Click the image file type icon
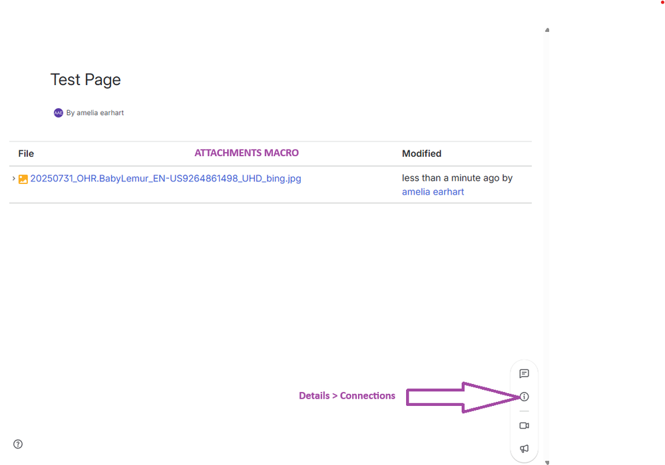This screenshot has height=465, width=665. [23, 179]
